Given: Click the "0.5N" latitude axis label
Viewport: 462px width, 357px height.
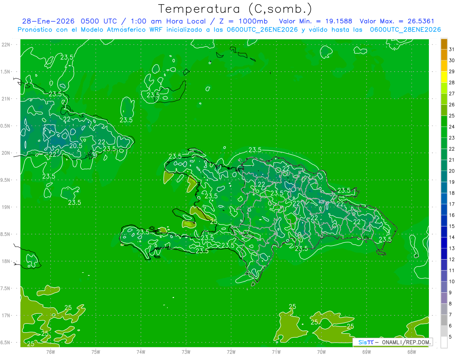Looking at the screenshot, I should pyautogui.click(x=6, y=126).
